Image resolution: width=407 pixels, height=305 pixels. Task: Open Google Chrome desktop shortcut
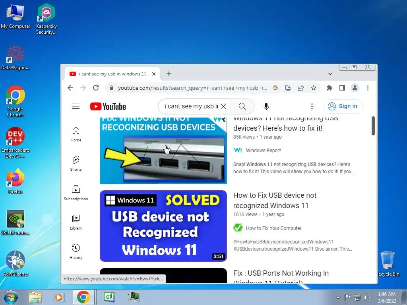click(16, 101)
